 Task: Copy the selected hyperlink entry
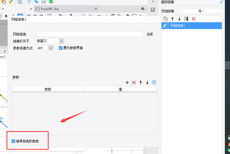(x=165, y=19)
